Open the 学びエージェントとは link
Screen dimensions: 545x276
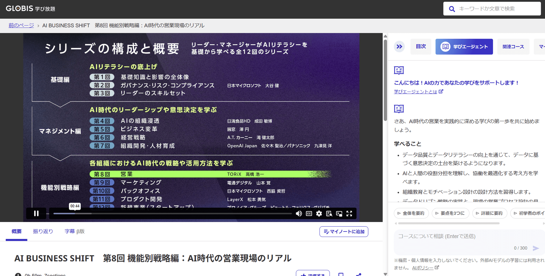click(x=415, y=92)
